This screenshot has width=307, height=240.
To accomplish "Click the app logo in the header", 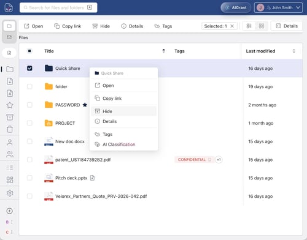I will pos(9,8).
